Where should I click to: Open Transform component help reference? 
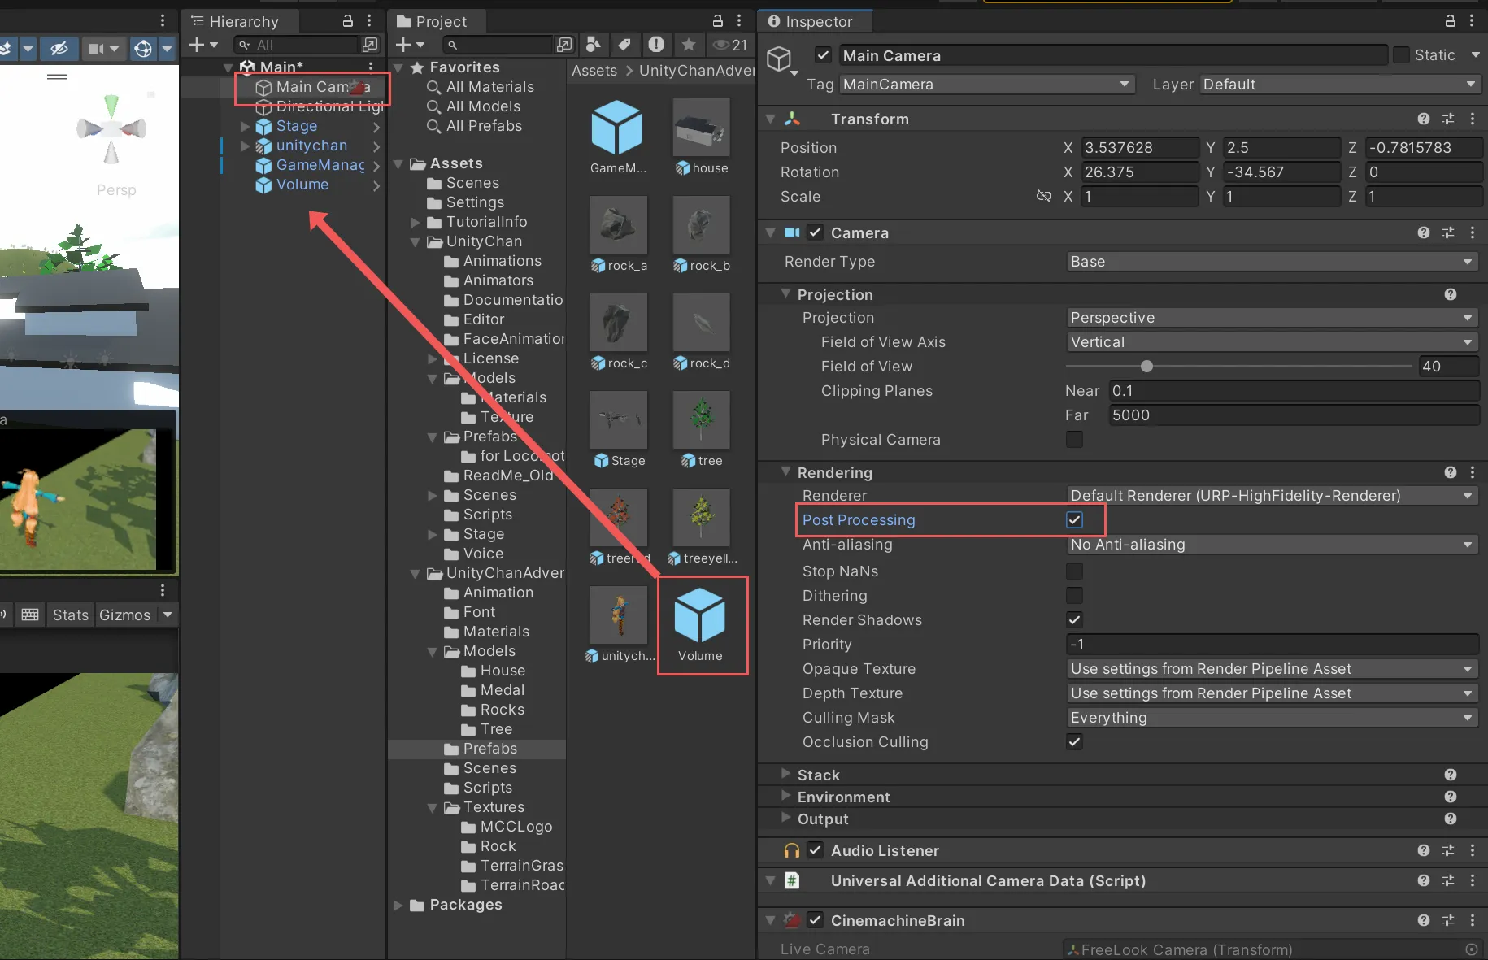point(1423,119)
